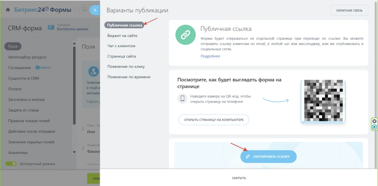Open Защита от спама section
The image size is (378, 186).
pos(23,110)
